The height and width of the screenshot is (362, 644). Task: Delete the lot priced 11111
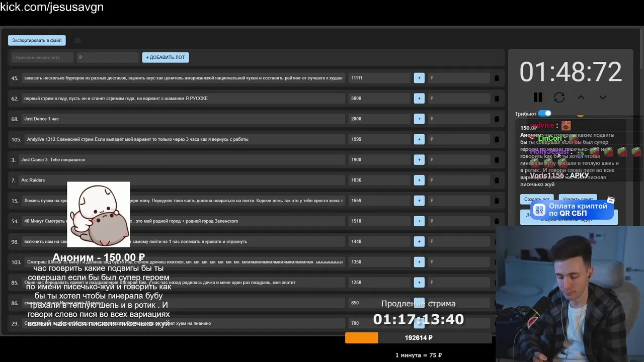(x=497, y=78)
